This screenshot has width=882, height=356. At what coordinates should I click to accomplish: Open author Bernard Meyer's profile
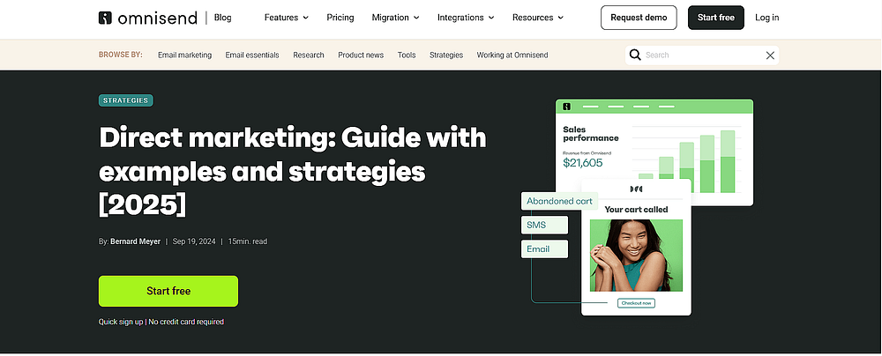click(135, 241)
